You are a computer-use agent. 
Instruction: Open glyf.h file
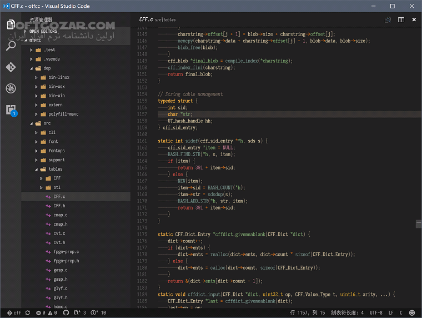(x=76, y=297)
